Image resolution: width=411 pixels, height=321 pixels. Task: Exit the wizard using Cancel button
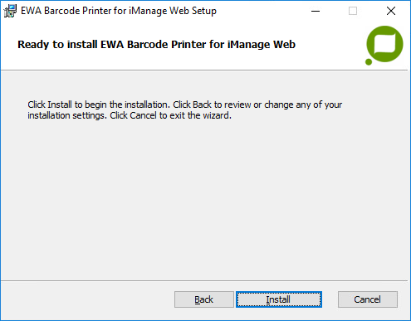[368, 299]
